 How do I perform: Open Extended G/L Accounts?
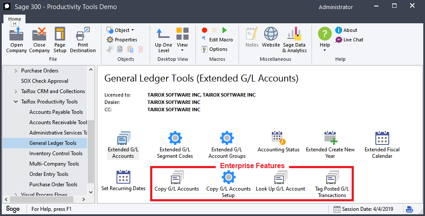pos(123,145)
